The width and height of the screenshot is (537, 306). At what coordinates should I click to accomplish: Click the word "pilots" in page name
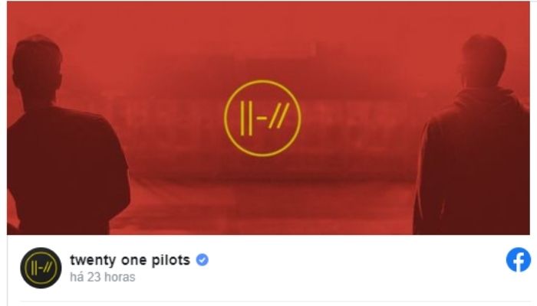pyautogui.click(x=170, y=260)
